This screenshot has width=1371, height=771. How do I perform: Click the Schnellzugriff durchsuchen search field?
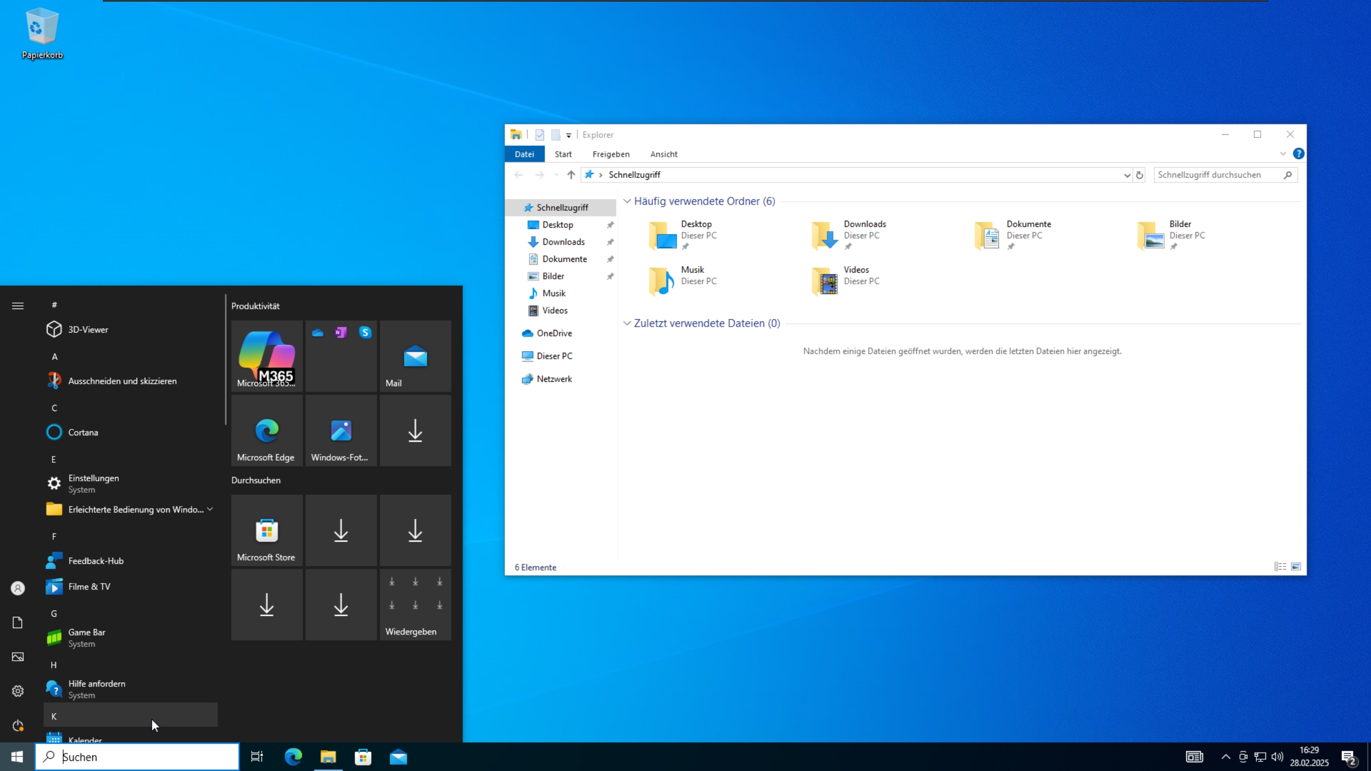(x=1216, y=175)
